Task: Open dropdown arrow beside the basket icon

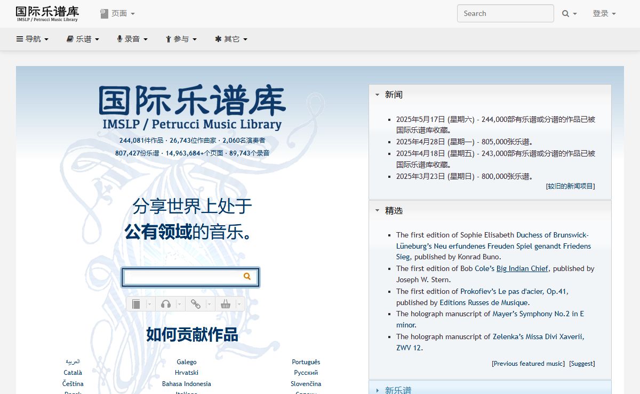Action: 239,304
